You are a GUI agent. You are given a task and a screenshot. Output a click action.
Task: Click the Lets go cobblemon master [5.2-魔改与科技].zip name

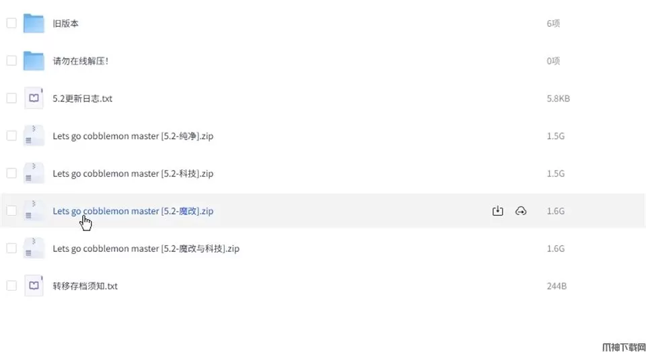click(x=145, y=249)
